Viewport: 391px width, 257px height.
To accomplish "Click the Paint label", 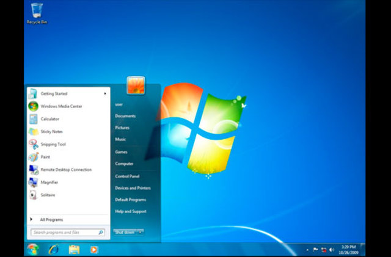I will pyautogui.click(x=45, y=157).
